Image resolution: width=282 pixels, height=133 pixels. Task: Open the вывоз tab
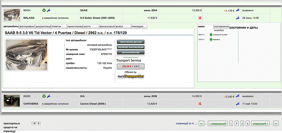[x=123, y=26]
